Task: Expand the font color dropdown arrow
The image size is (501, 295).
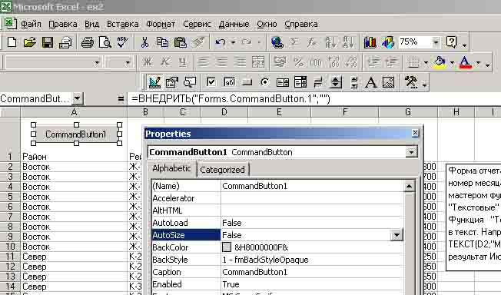Action: point(478,63)
